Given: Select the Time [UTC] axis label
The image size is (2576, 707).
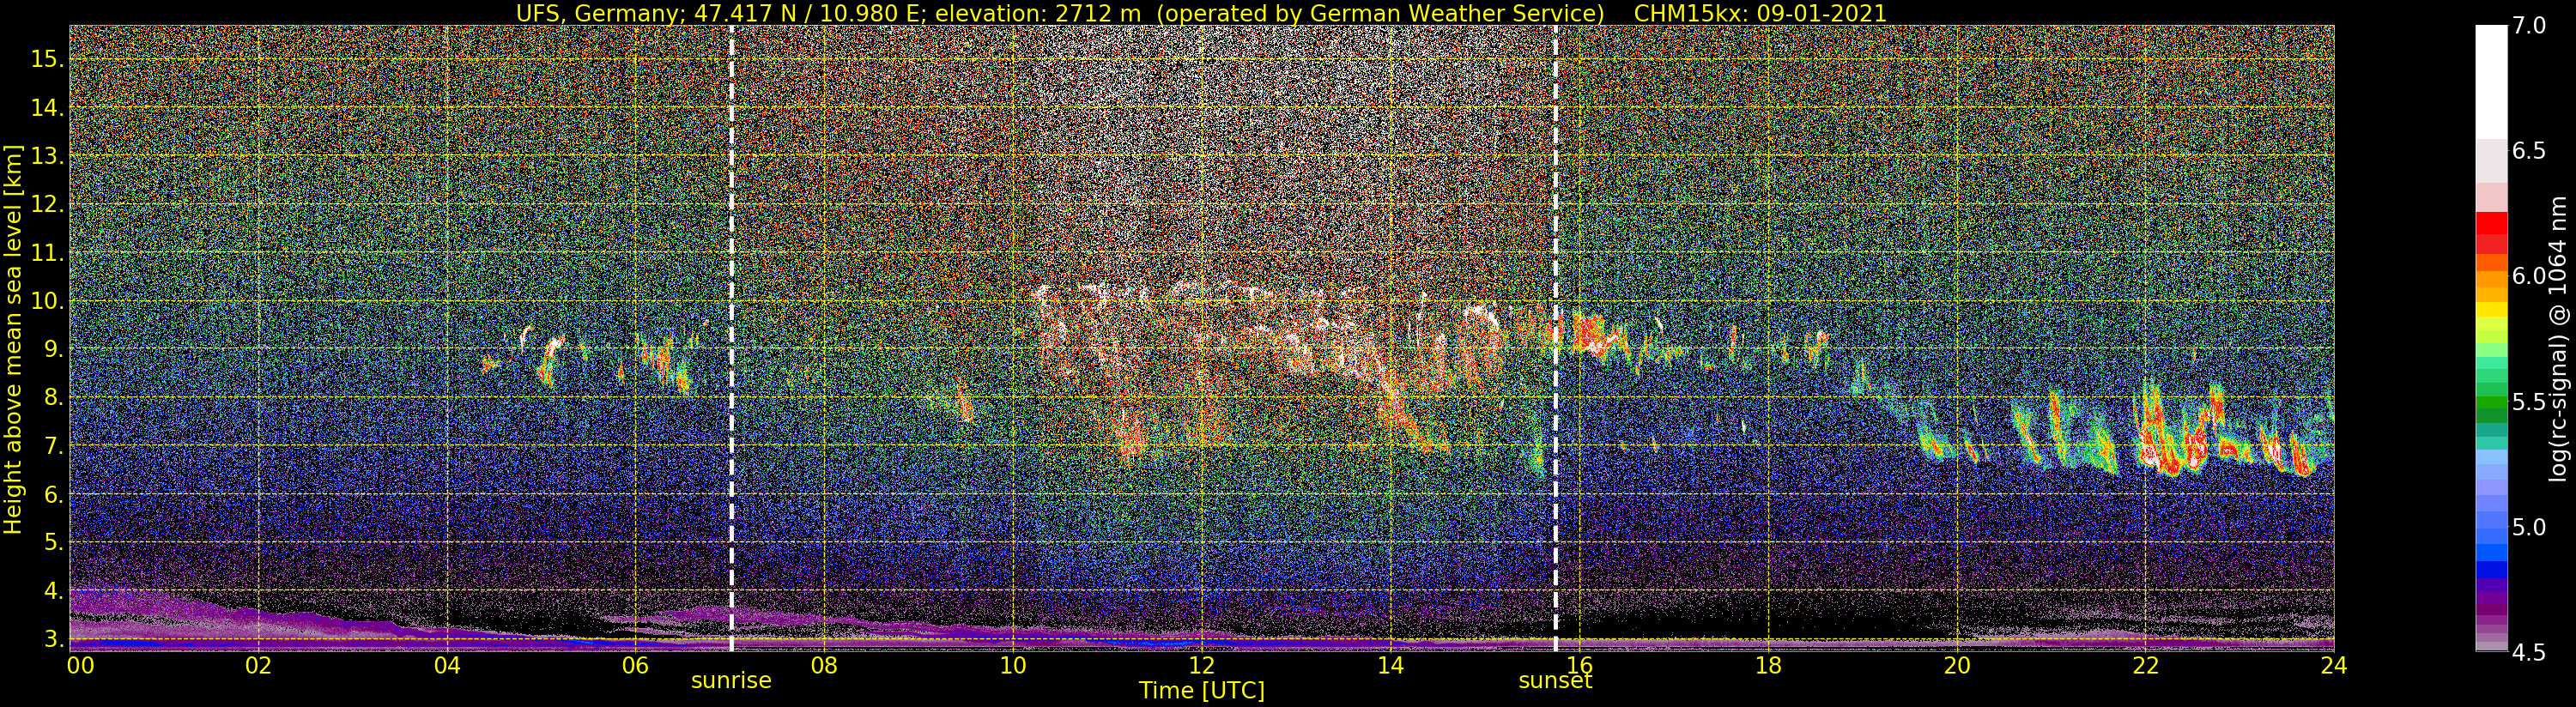Looking at the screenshot, I should 1201,691.
